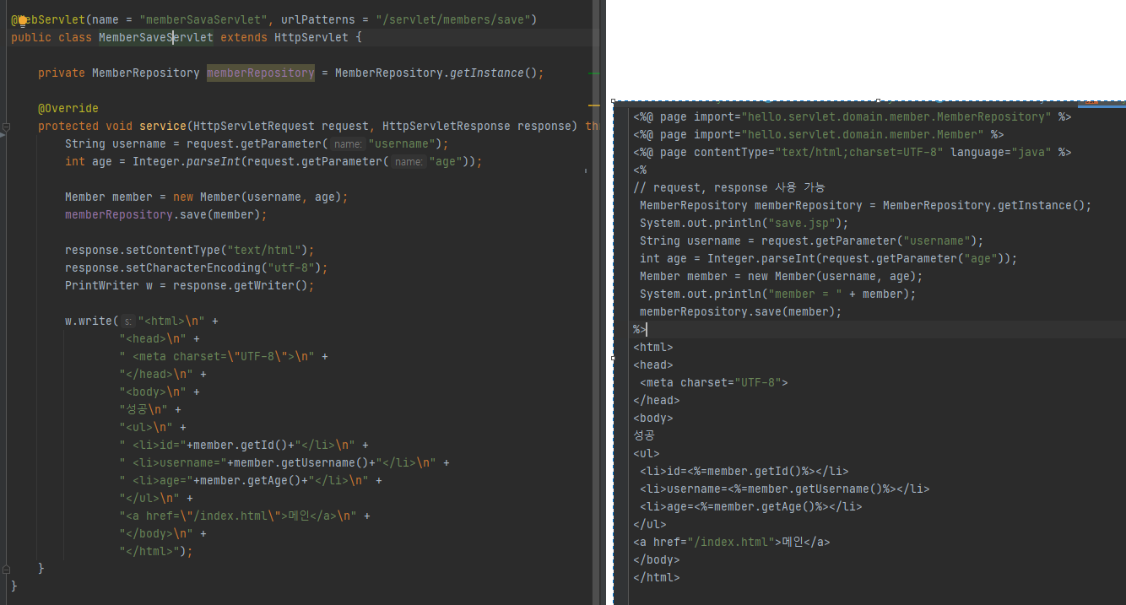Click the 'int age' parseInt line in the JSP
Screen dimensions: 1126x605
[x=829, y=258]
